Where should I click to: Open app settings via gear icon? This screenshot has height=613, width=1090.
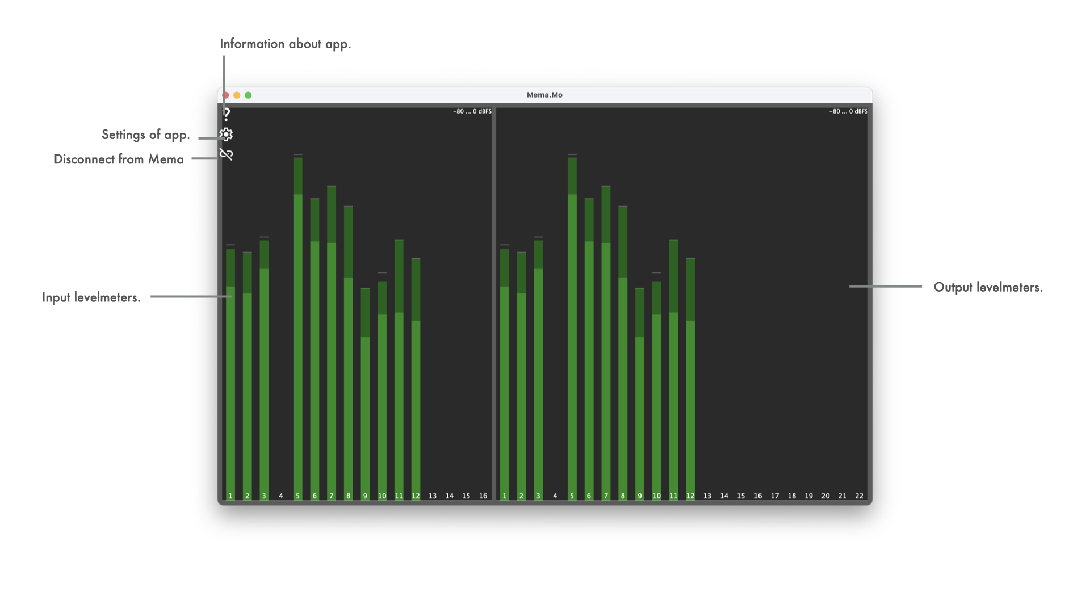tap(227, 135)
